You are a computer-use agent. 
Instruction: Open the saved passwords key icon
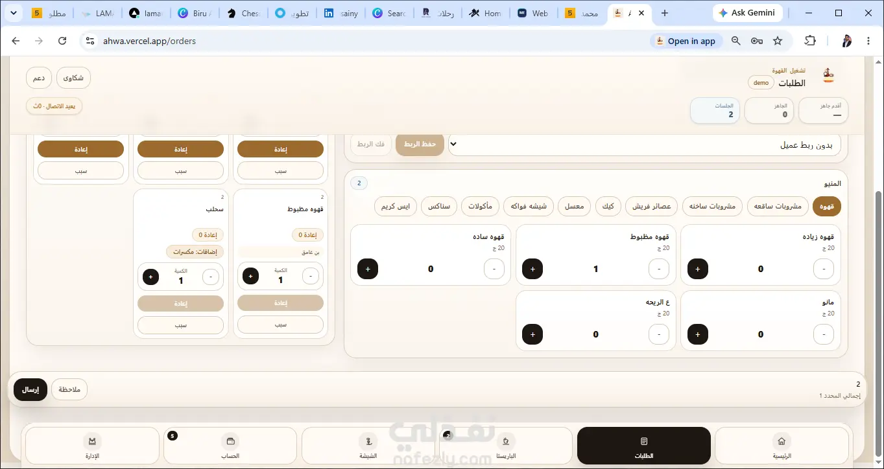757,41
